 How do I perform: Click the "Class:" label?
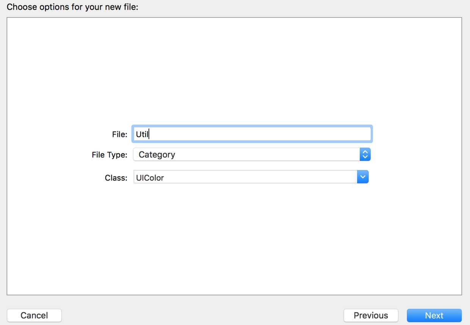[116, 177]
